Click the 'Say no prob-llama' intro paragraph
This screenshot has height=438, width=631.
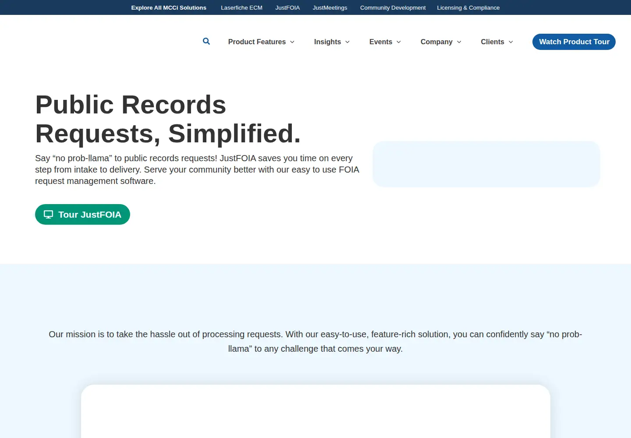197,170
